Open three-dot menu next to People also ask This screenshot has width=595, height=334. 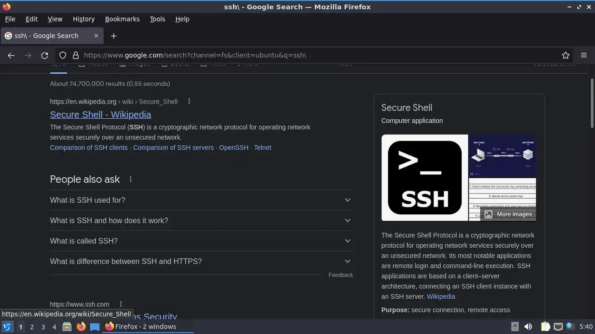tap(131, 179)
